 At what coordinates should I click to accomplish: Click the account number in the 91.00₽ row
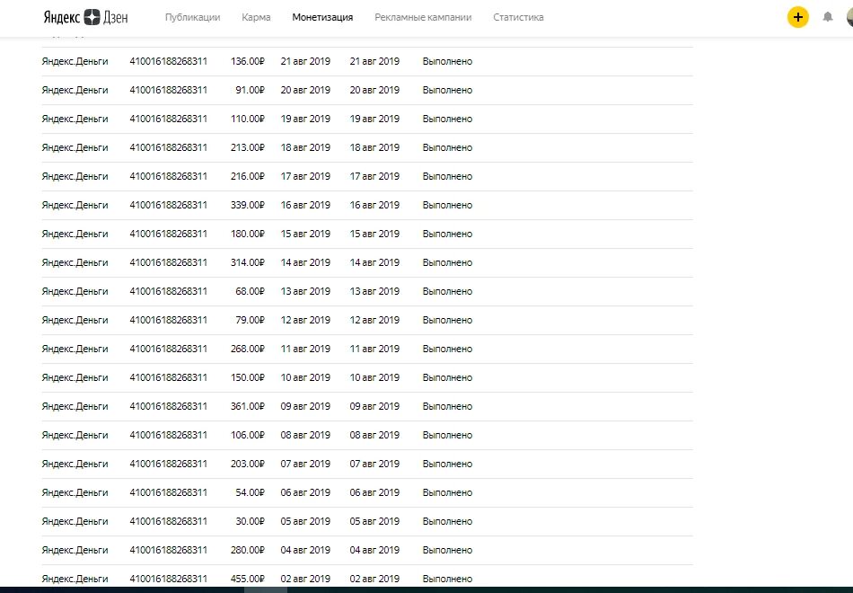click(169, 91)
